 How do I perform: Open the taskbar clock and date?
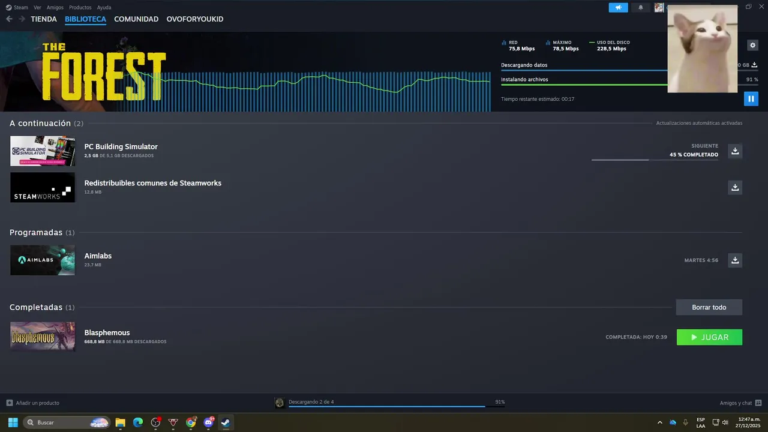pyautogui.click(x=747, y=422)
